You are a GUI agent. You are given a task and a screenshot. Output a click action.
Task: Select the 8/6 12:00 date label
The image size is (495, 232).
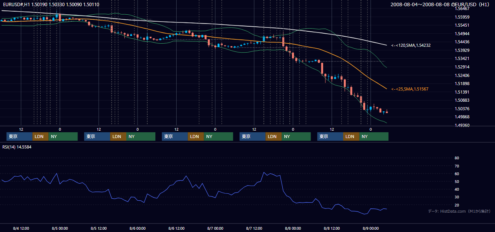[176, 228]
